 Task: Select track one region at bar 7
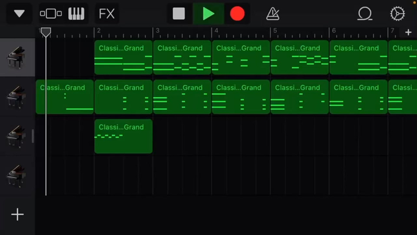point(403,57)
